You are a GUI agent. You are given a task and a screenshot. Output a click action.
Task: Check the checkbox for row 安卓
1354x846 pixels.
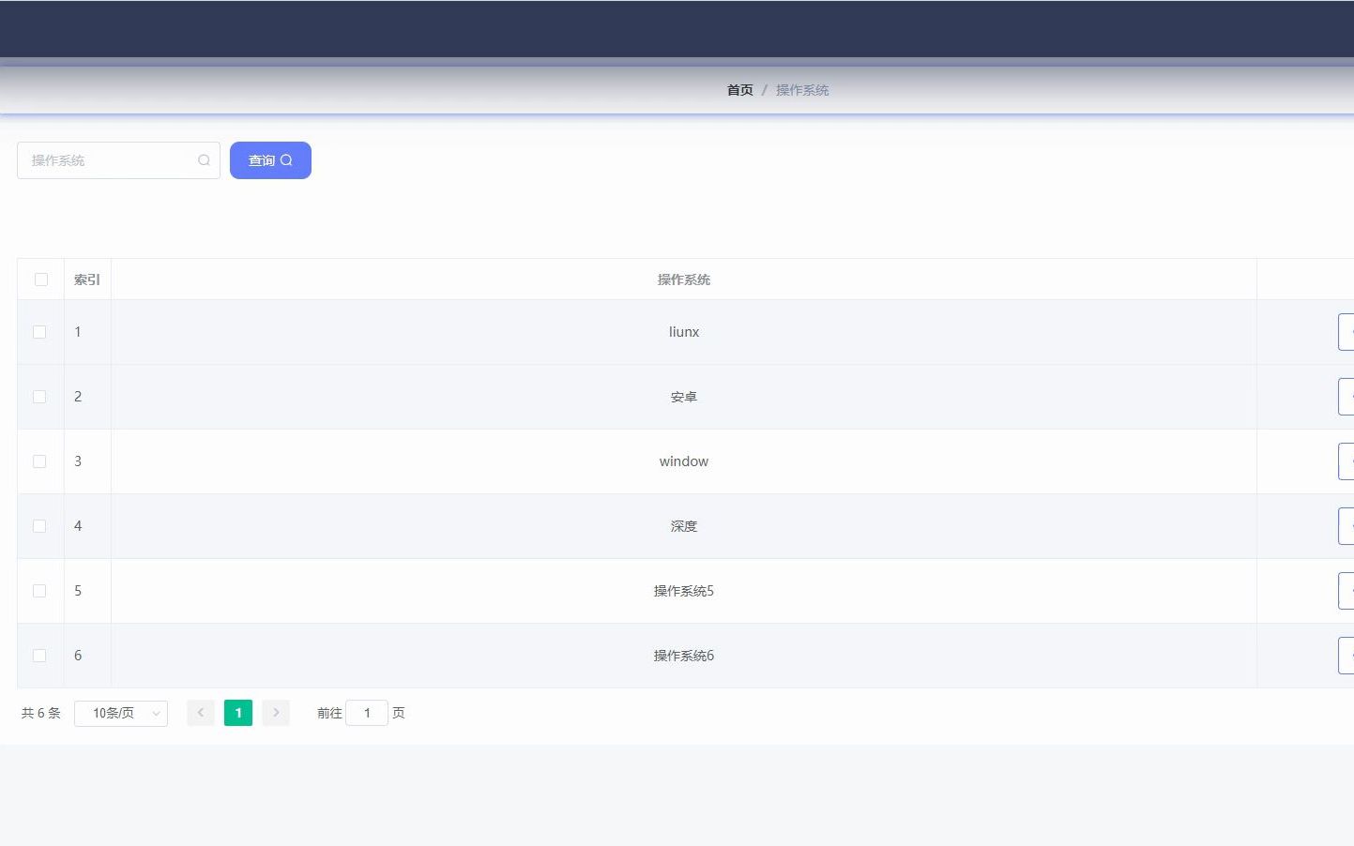point(39,397)
